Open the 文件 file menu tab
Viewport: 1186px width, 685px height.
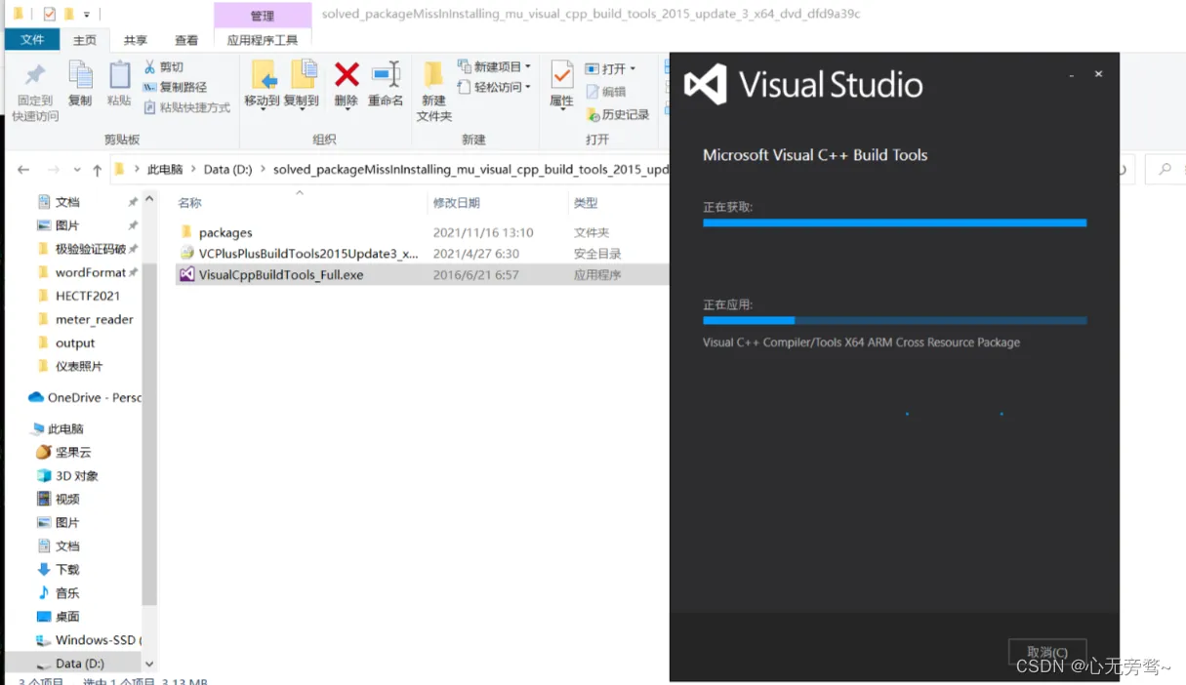pos(33,40)
